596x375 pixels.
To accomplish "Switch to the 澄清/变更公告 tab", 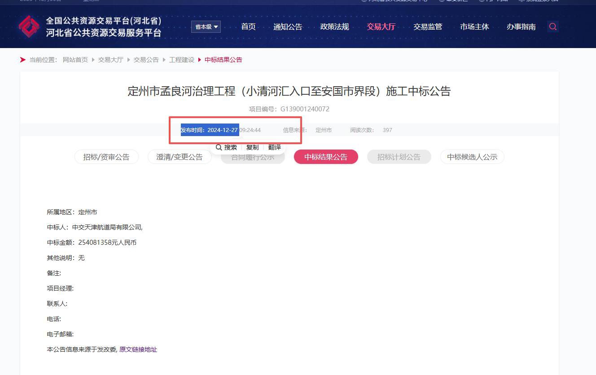I will 180,157.
